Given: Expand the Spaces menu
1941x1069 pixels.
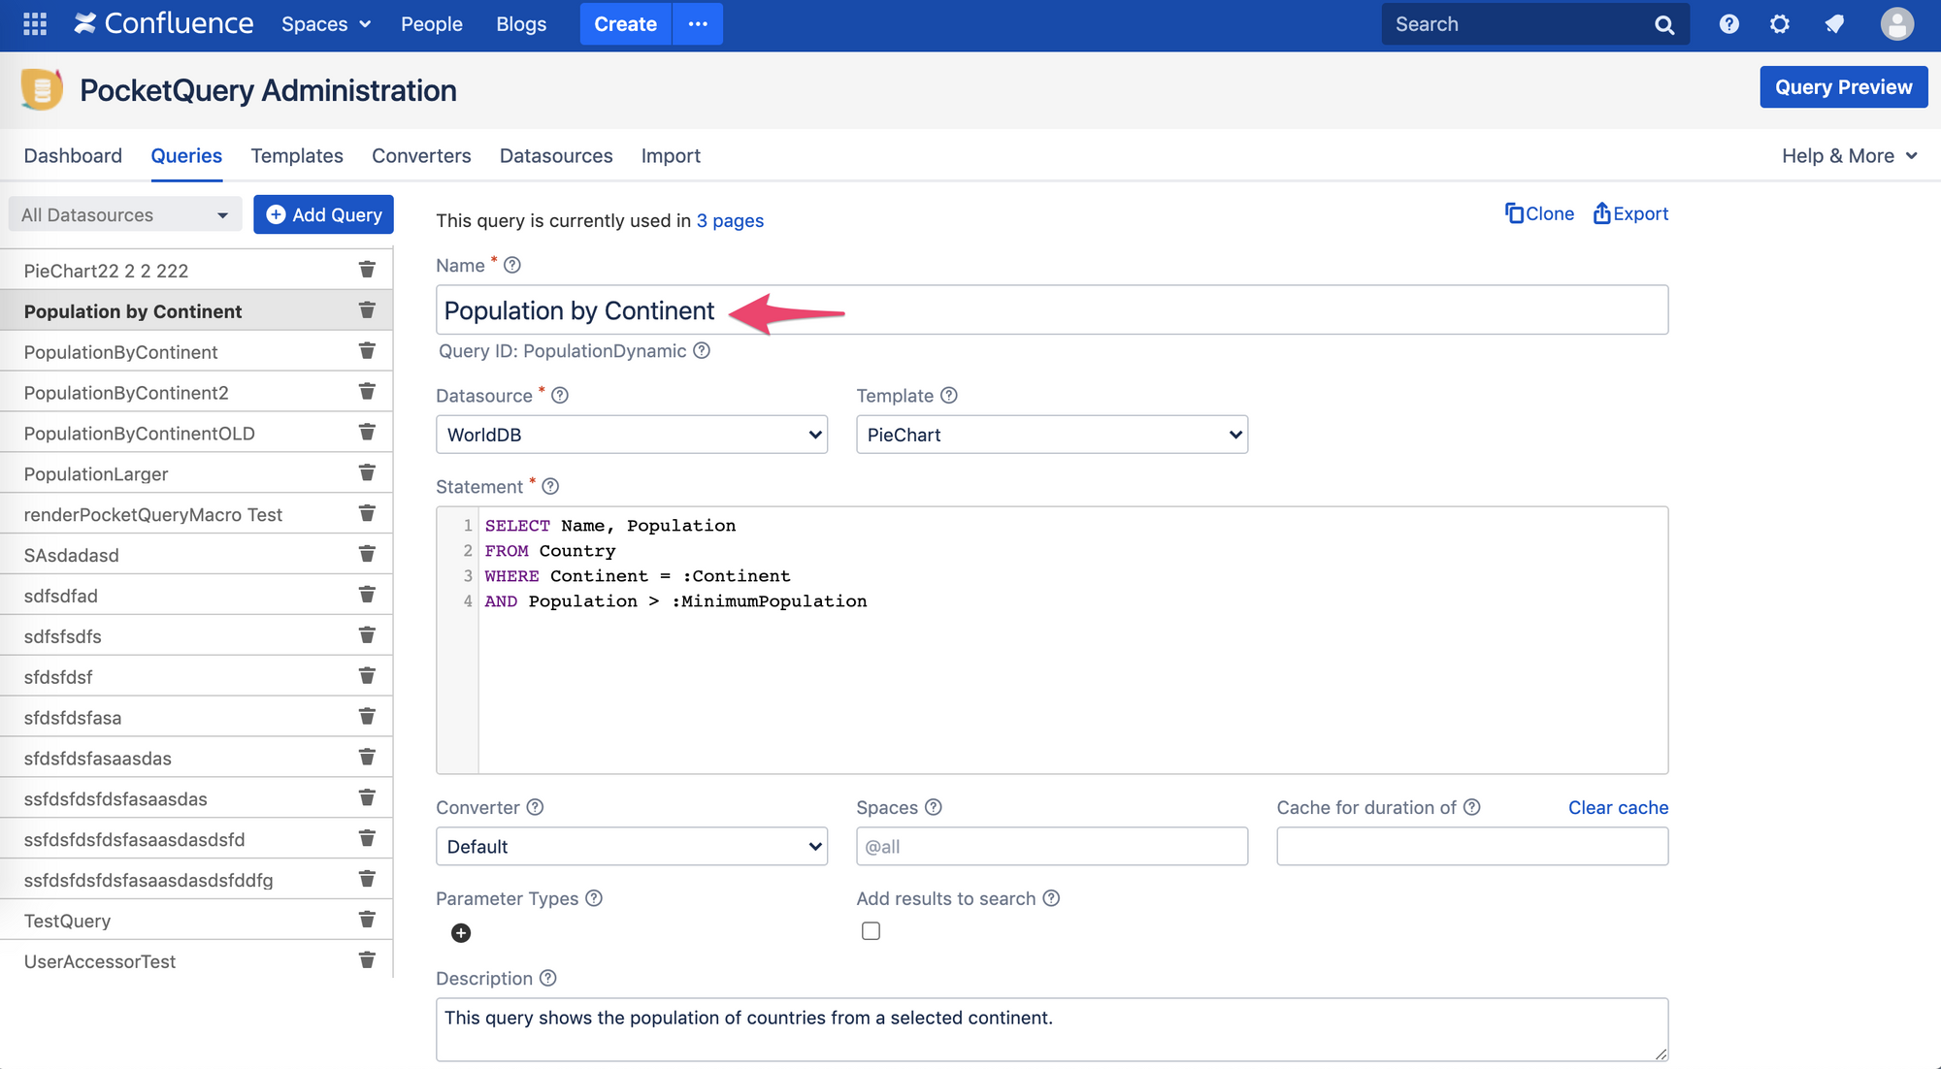Looking at the screenshot, I should tap(326, 24).
